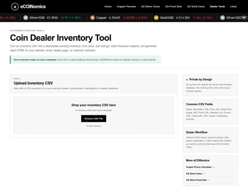
Task: Select the Dealer Tools menu item
Action: [x=217, y=6]
